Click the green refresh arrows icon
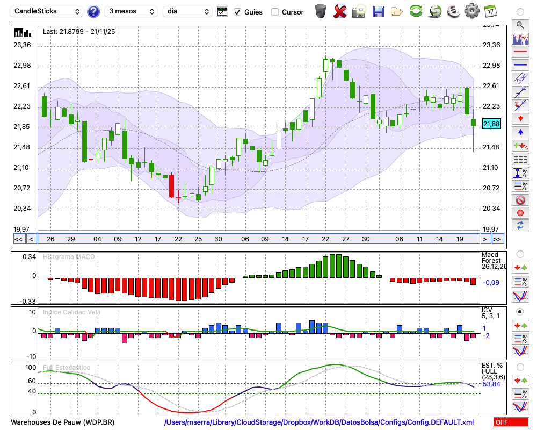Screen dimensions: 537x430 (416, 11)
